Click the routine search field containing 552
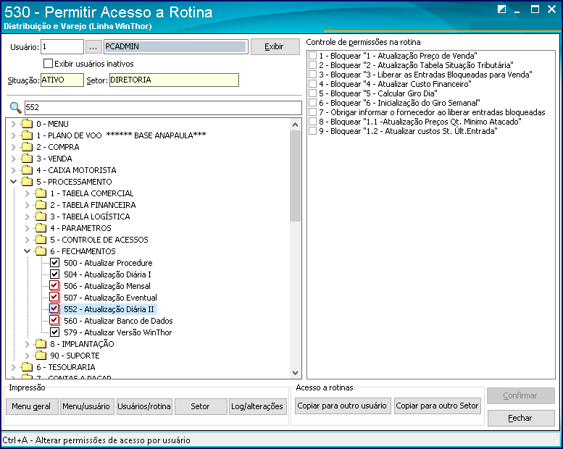563x449 pixels. [x=163, y=107]
